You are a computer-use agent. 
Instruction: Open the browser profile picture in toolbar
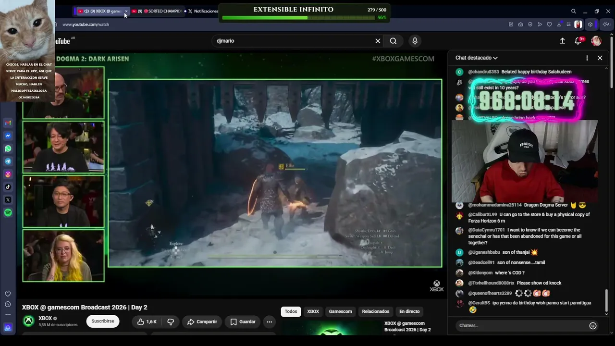(x=578, y=25)
